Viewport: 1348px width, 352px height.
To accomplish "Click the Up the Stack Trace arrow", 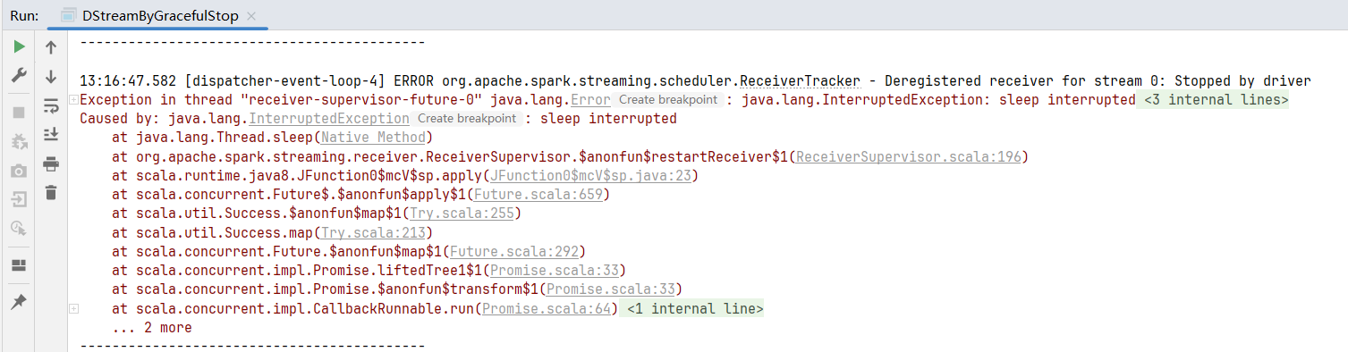I will (51, 47).
